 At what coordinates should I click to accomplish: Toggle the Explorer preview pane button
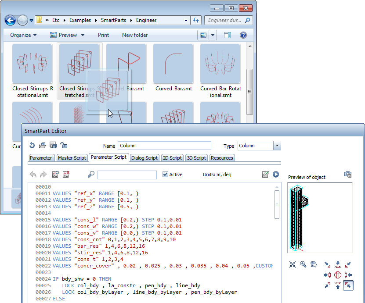click(x=228, y=35)
